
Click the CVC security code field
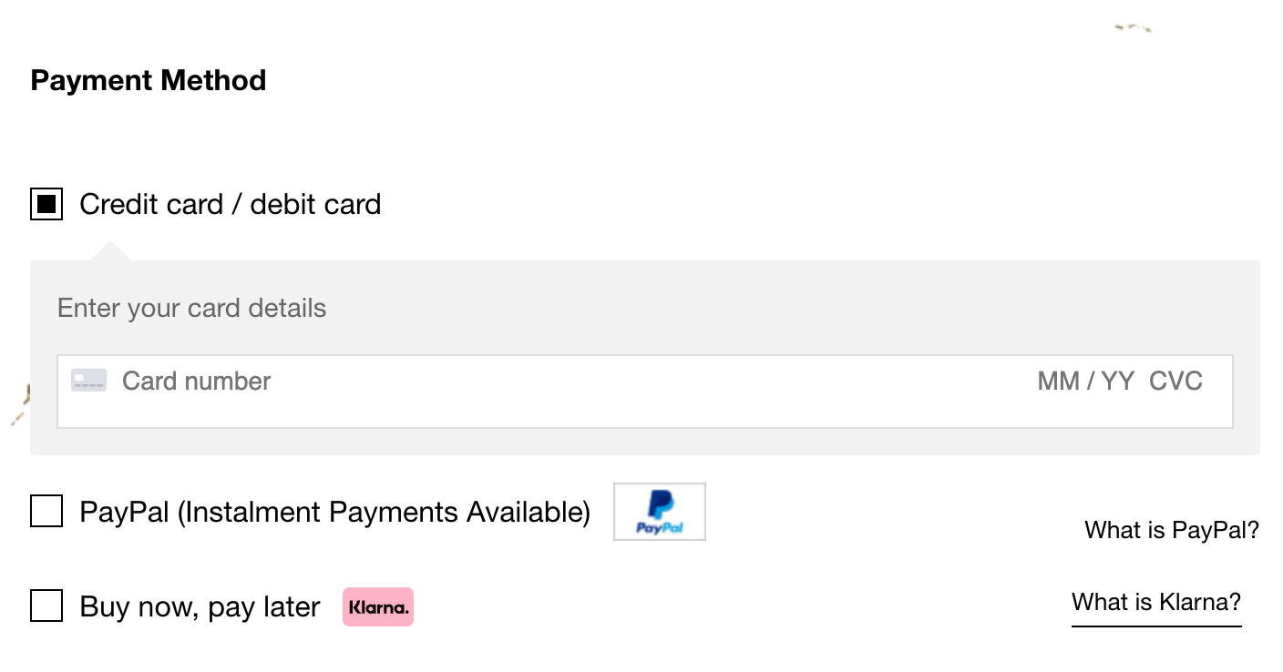[x=1175, y=381]
